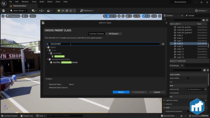210x118 pixels.
Task: Open the Help menu
Action: [65, 2]
